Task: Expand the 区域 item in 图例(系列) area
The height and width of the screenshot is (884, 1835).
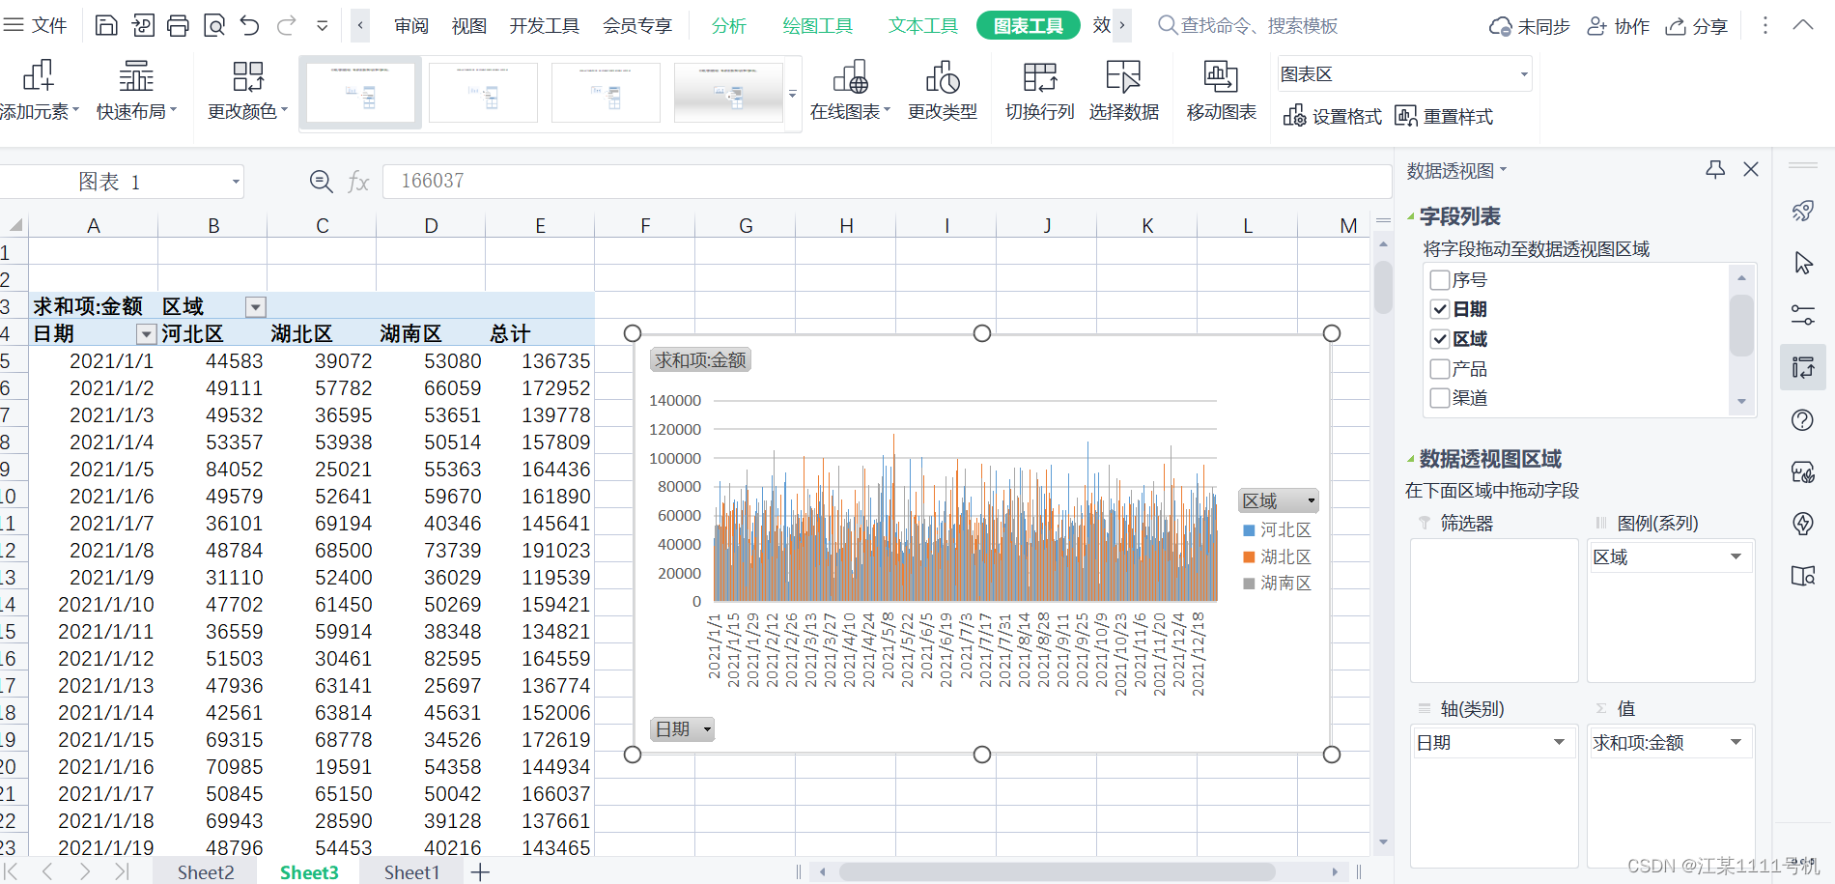Action: [x=1736, y=556]
